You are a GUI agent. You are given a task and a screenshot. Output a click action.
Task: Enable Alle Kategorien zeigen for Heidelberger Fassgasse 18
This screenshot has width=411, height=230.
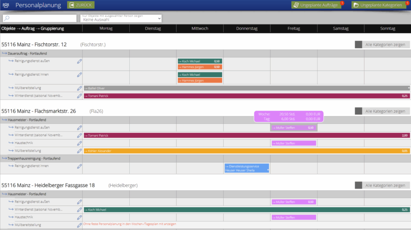(358, 185)
